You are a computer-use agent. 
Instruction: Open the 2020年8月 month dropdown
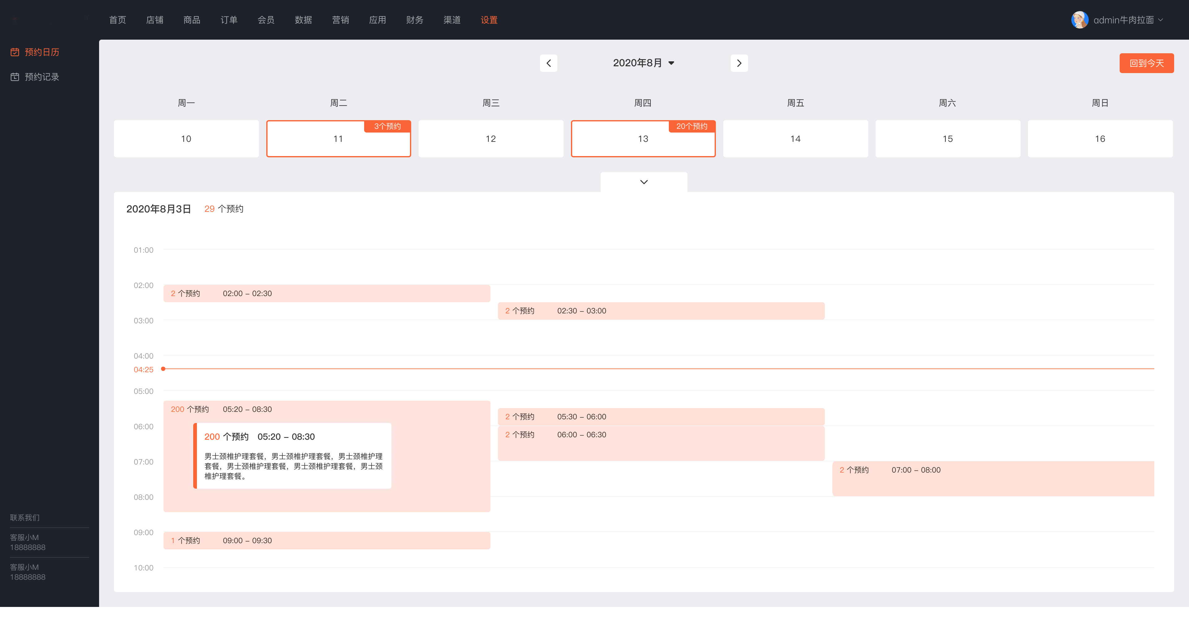643,63
